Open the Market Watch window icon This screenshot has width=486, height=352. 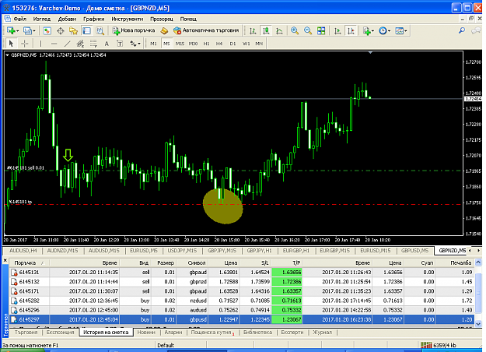click(x=47, y=30)
